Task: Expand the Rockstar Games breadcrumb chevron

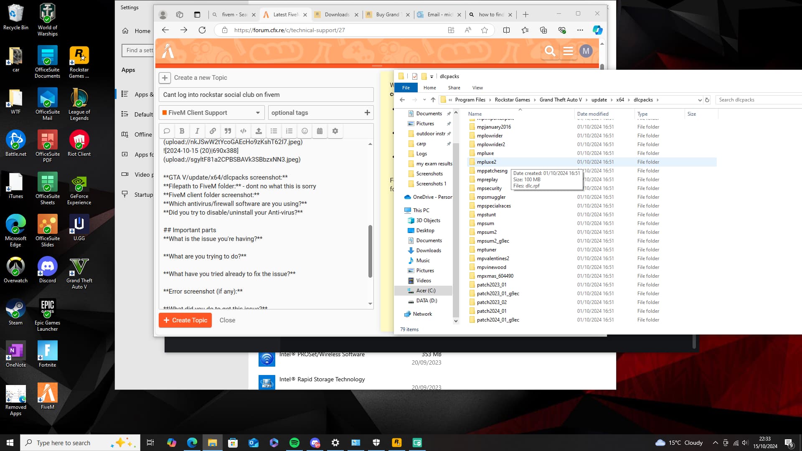Action: (x=535, y=100)
